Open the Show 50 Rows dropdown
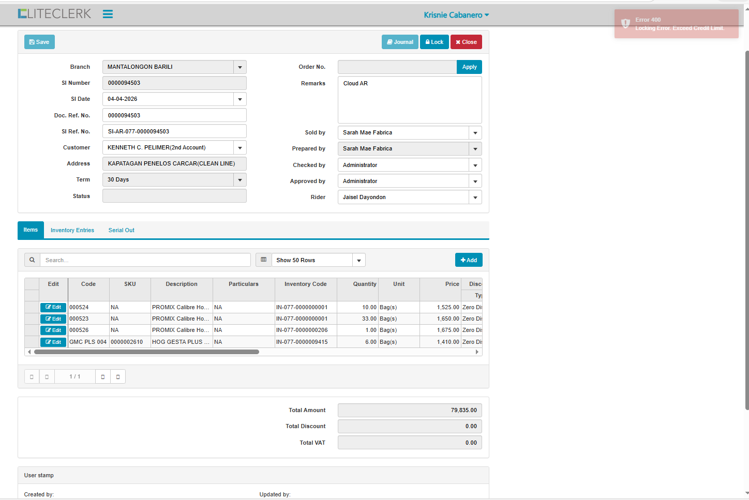The image size is (749, 500). (358, 261)
